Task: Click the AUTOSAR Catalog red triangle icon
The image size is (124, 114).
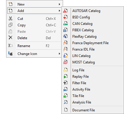Action: (65, 11)
